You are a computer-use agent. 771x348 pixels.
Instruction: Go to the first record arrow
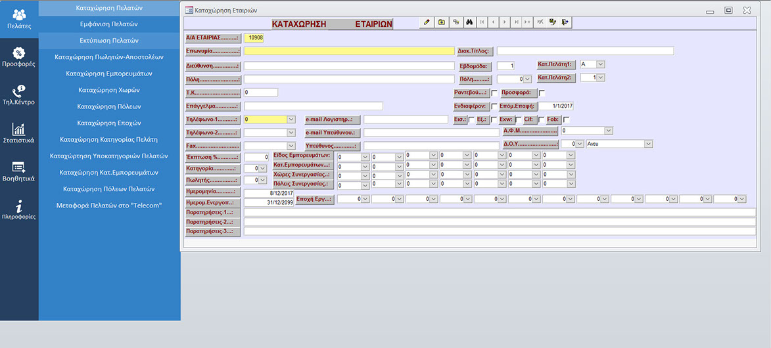pos(483,22)
